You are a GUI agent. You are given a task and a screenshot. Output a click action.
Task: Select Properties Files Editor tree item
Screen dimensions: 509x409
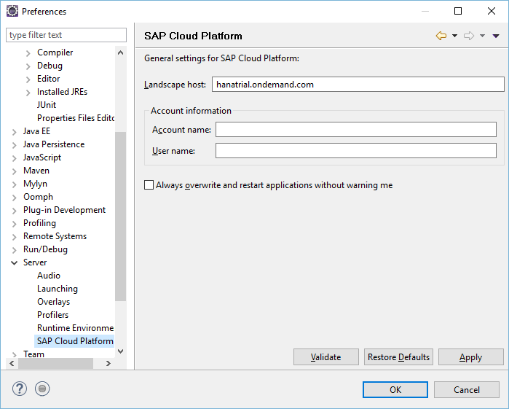pos(75,118)
